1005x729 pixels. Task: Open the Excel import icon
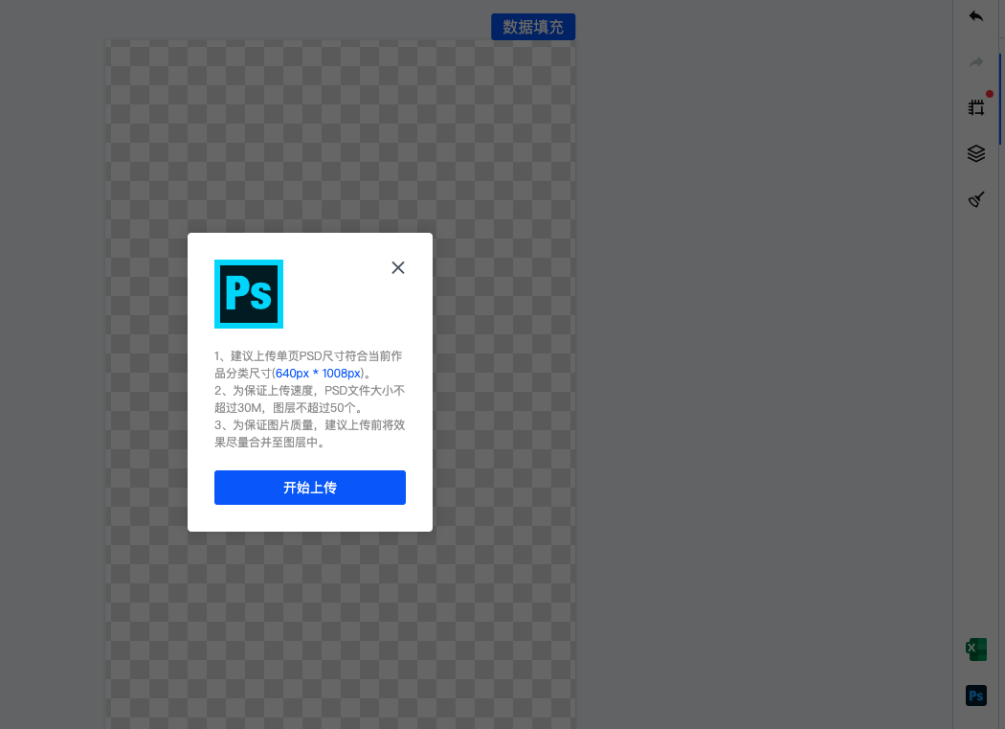975,649
